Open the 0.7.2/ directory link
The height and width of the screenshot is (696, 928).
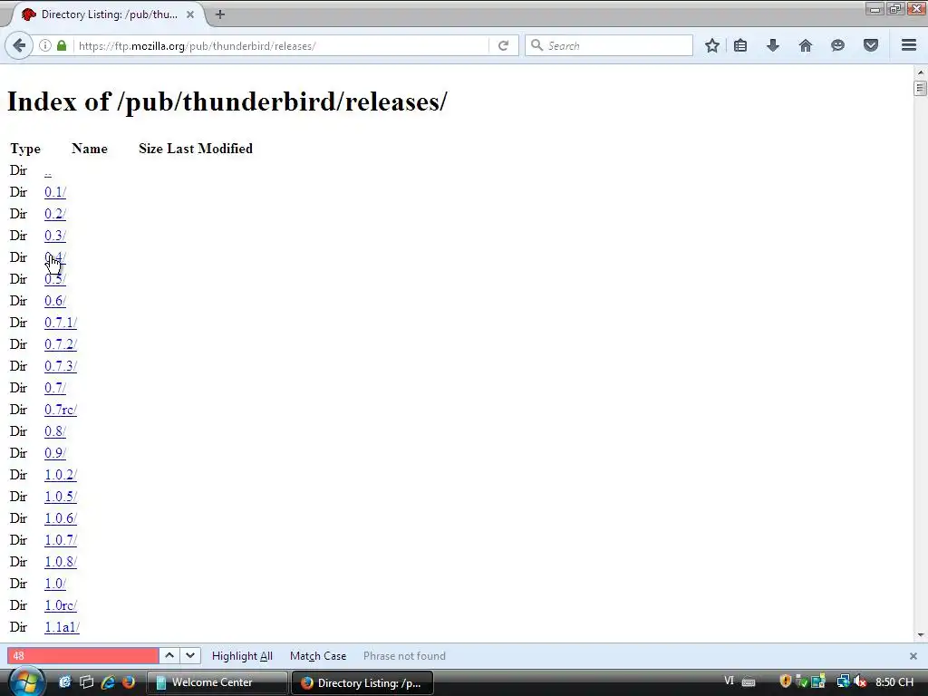pyautogui.click(x=61, y=344)
